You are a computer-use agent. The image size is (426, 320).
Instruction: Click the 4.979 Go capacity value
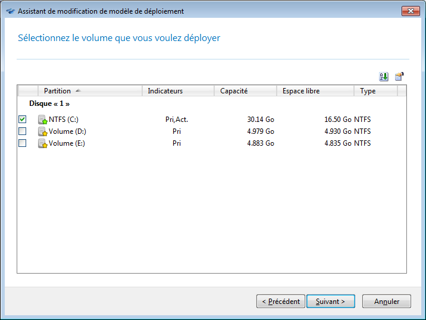point(261,131)
